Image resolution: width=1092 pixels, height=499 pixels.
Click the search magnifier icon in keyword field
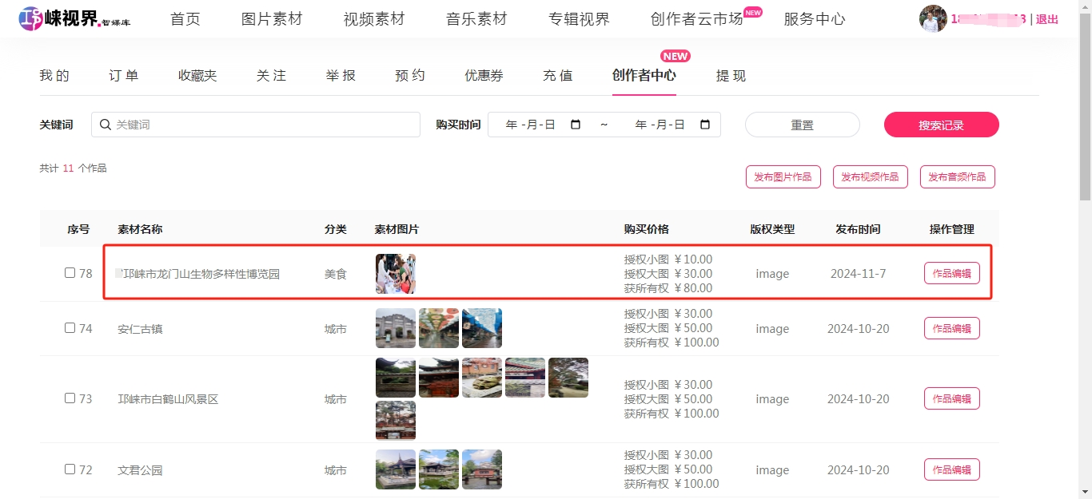click(x=106, y=125)
